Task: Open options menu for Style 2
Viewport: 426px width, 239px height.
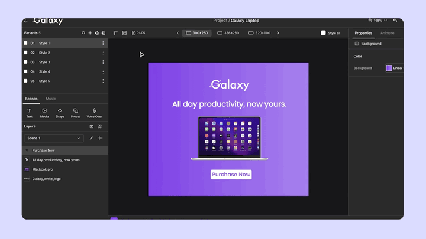Action: [103, 53]
